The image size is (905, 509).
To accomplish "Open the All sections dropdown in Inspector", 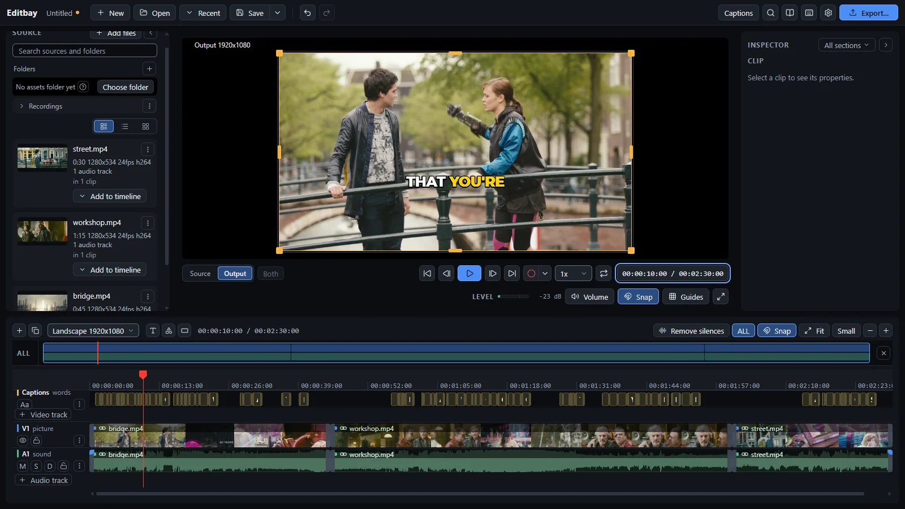I will pyautogui.click(x=847, y=45).
